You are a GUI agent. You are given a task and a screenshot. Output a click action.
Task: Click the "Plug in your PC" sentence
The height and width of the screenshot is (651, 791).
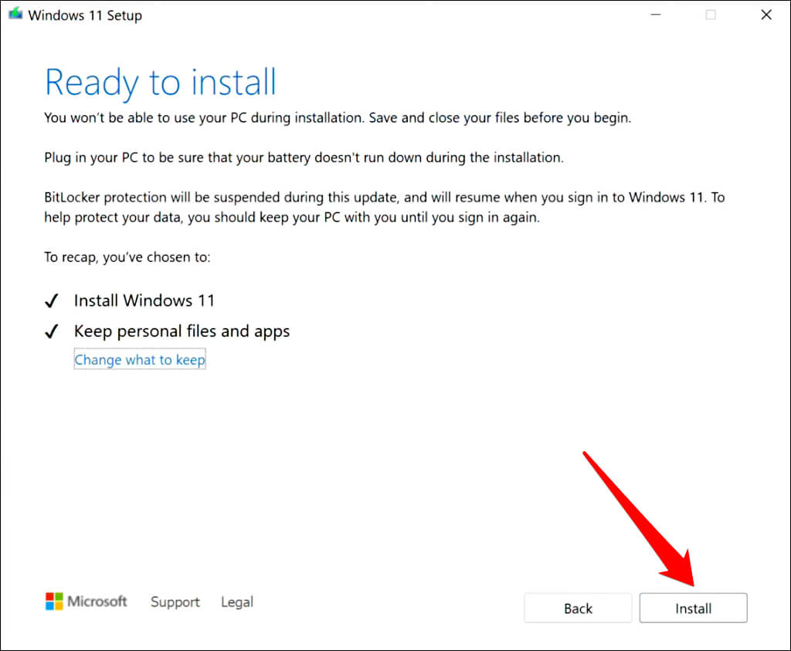pos(304,158)
